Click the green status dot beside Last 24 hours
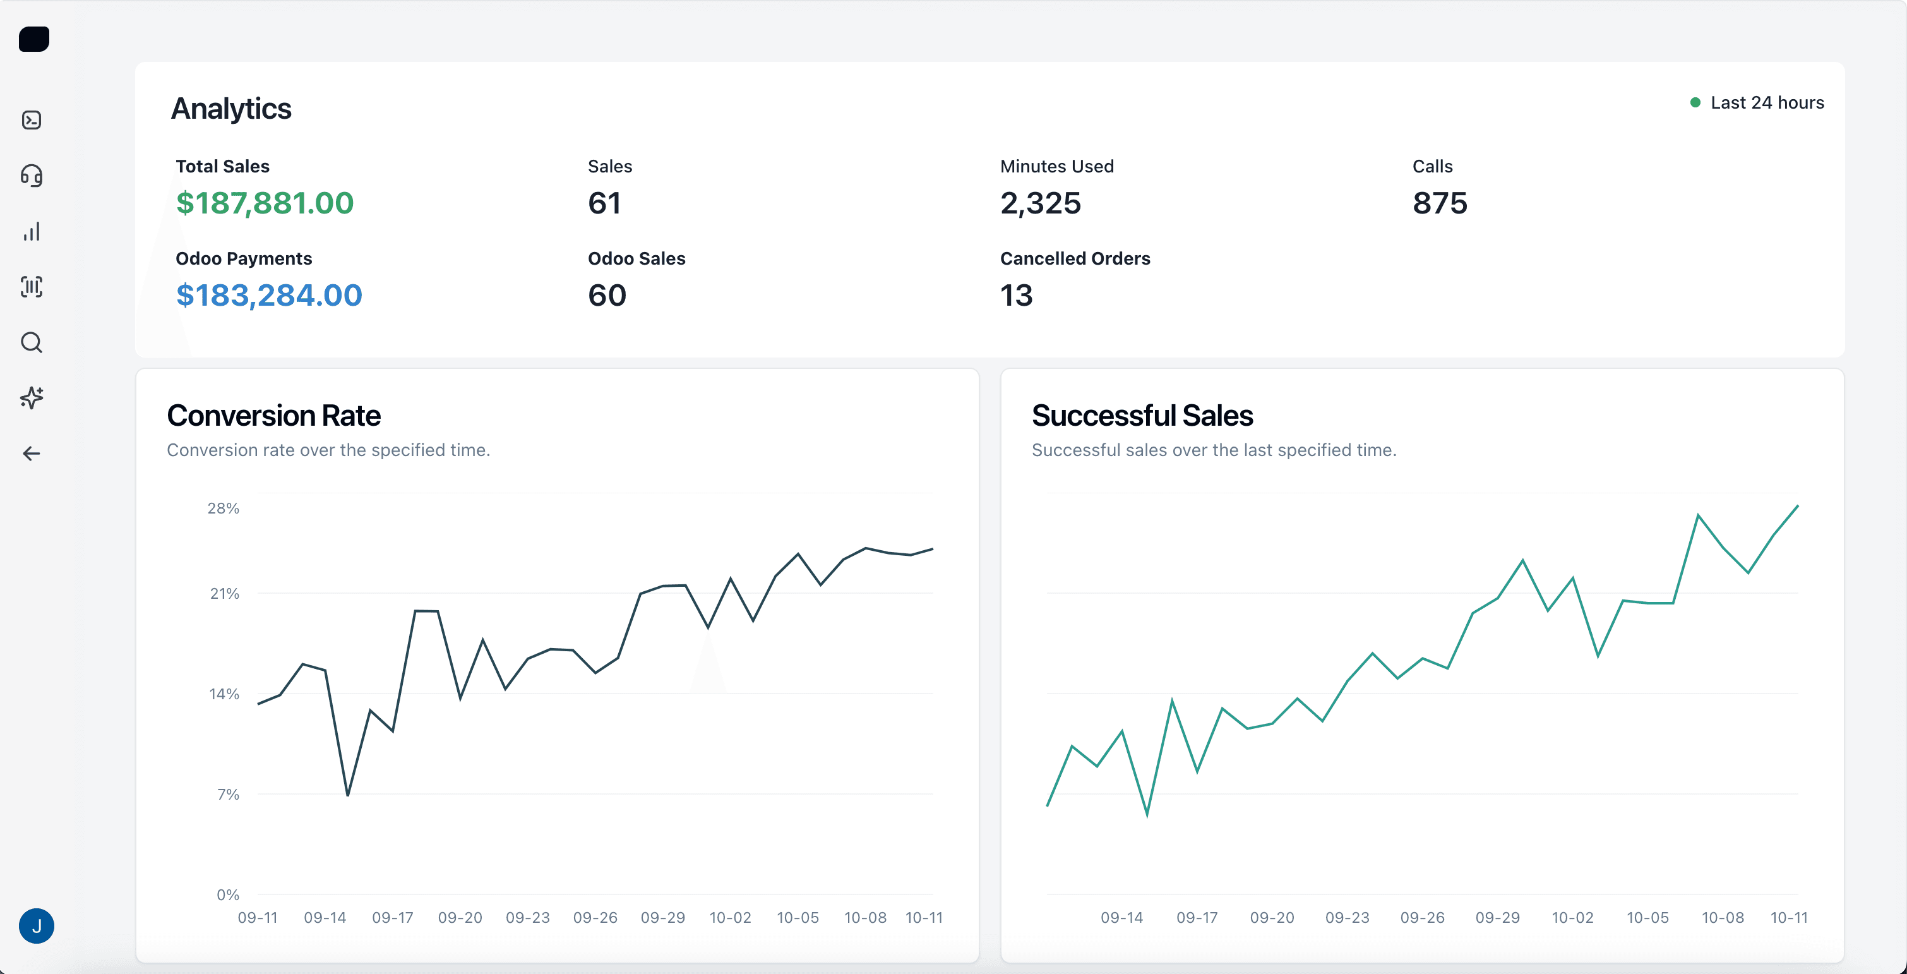 coord(1695,103)
